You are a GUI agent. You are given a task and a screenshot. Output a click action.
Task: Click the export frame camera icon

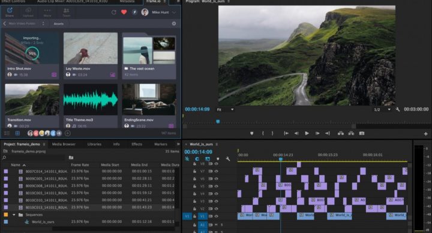(x=362, y=133)
